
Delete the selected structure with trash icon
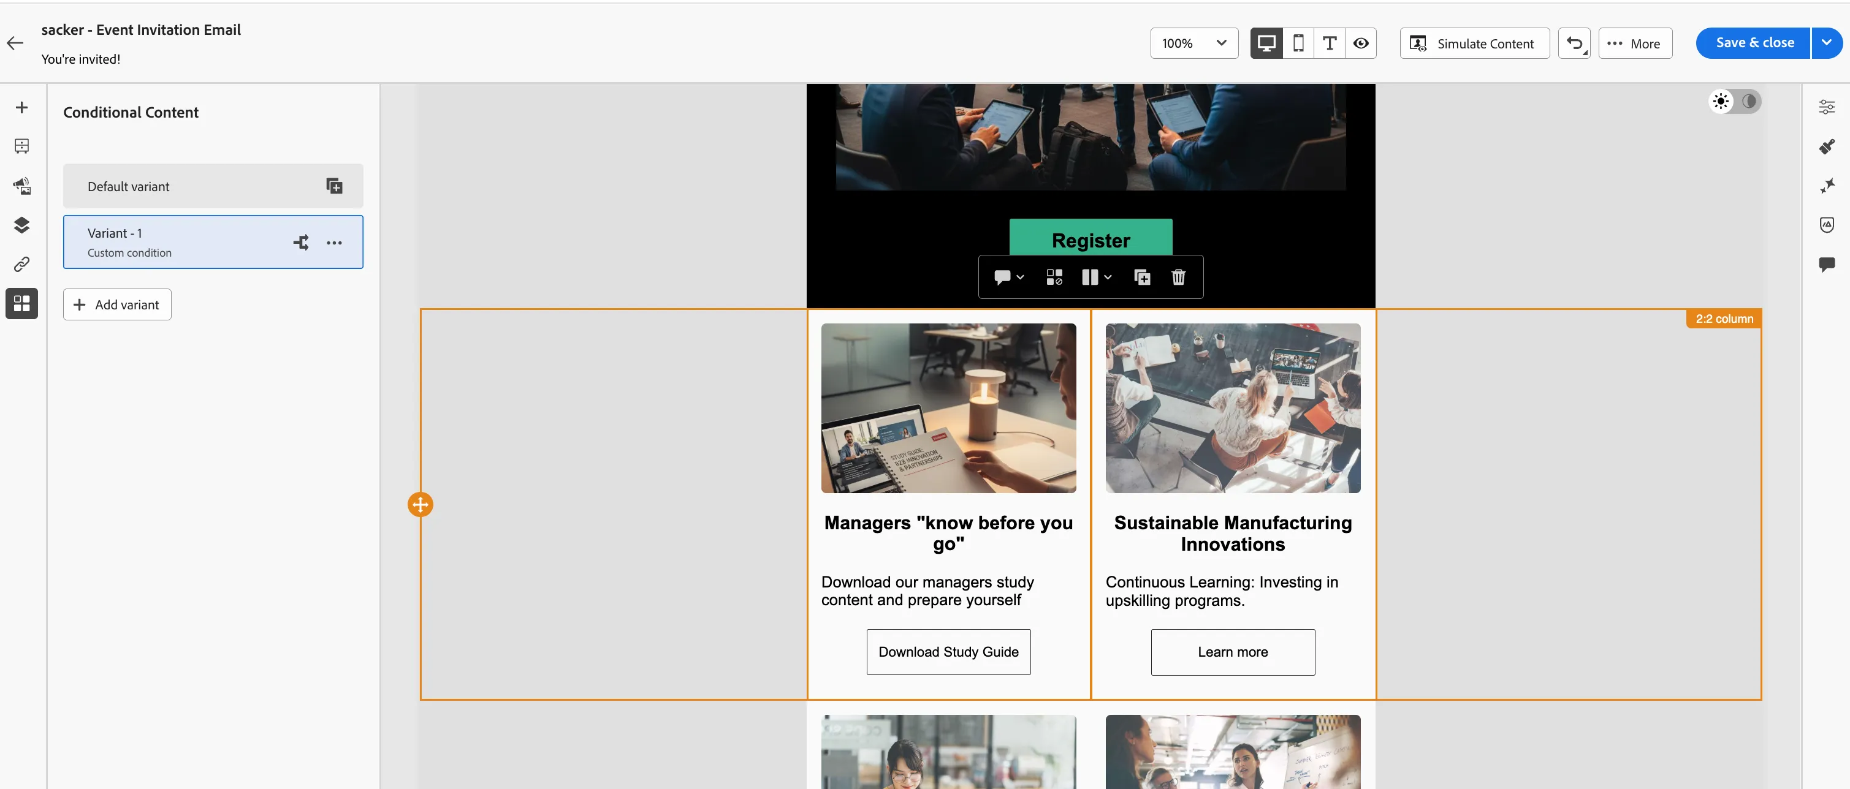[1178, 277]
